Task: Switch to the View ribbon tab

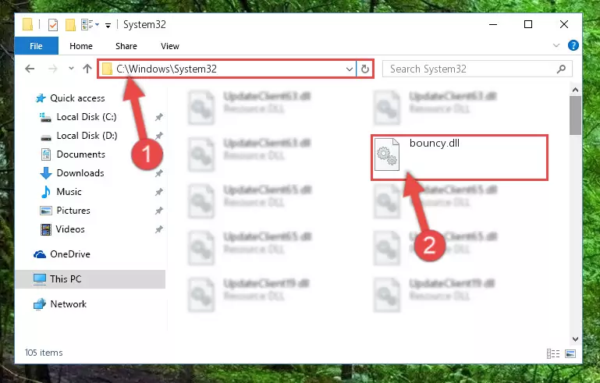Action: (170, 46)
